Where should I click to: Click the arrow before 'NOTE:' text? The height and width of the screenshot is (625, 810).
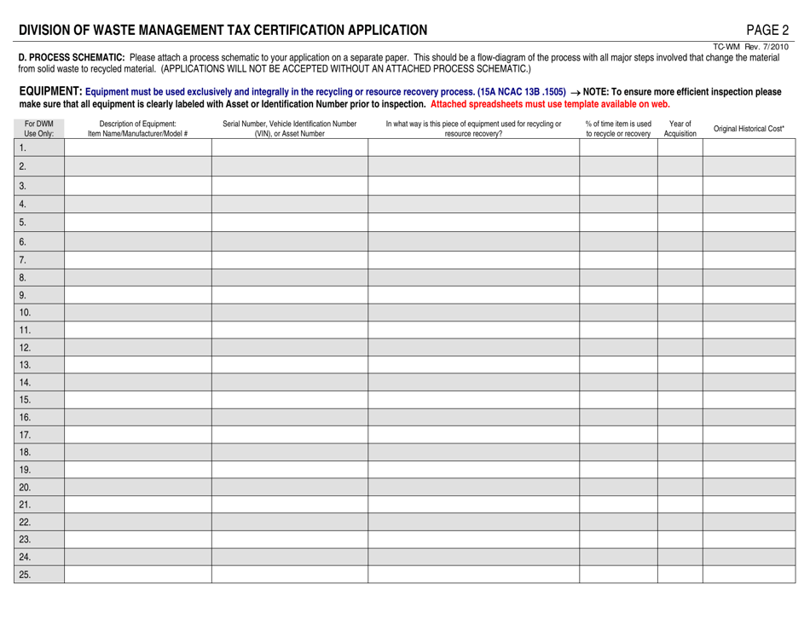[x=575, y=93]
